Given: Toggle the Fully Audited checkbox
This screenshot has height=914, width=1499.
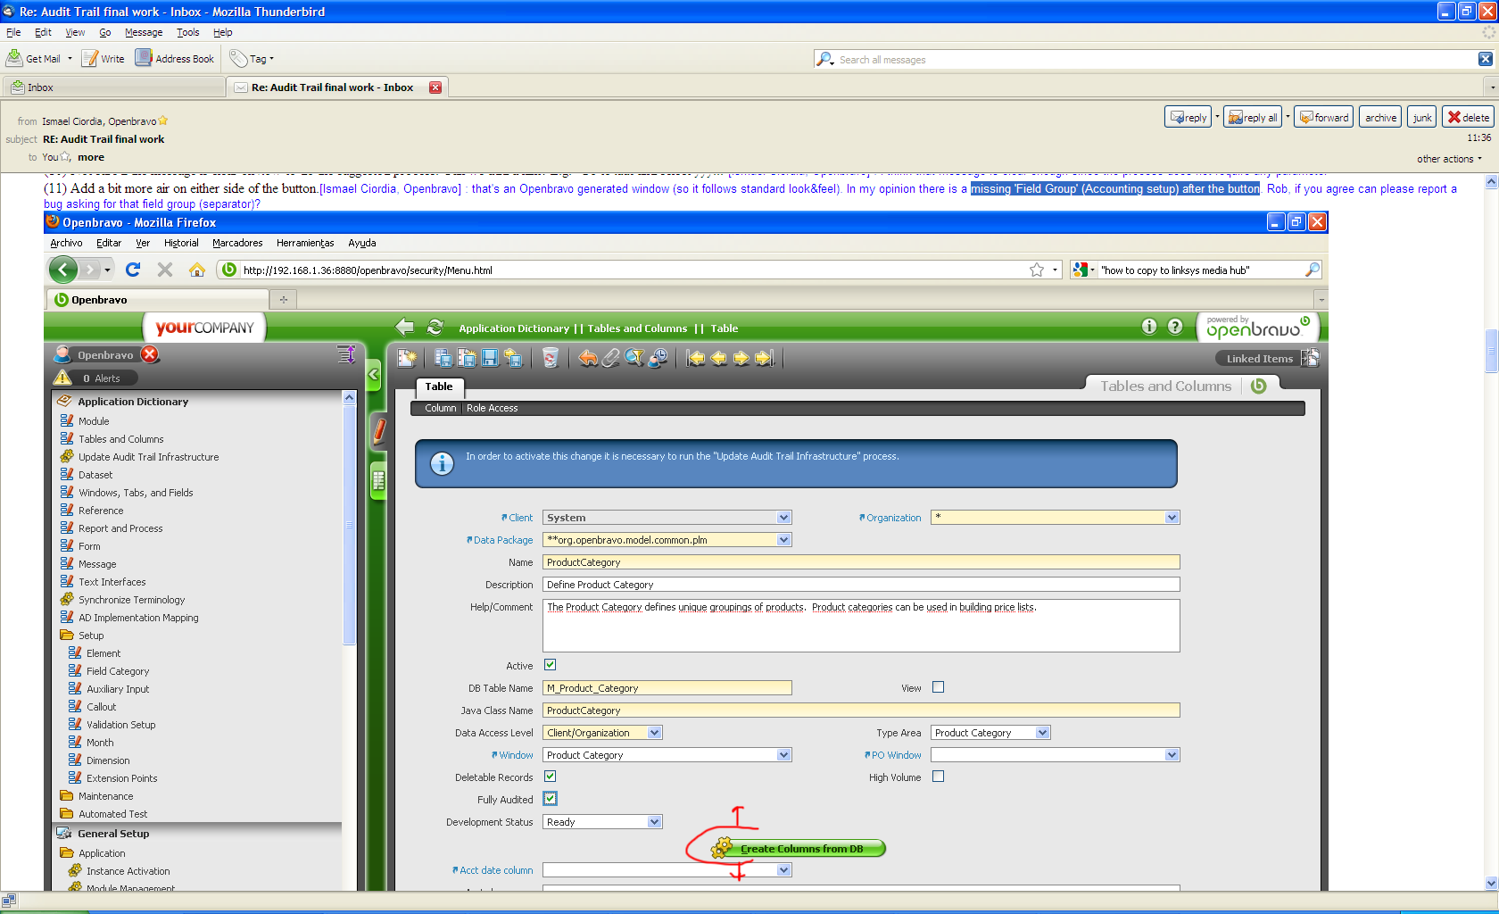Looking at the screenshot, I should [551, 799].
